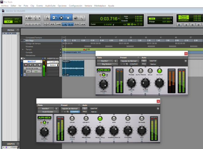Toggle the SPR button on Aural Exciter
203x149 pixels.
(x=114, y=118)
